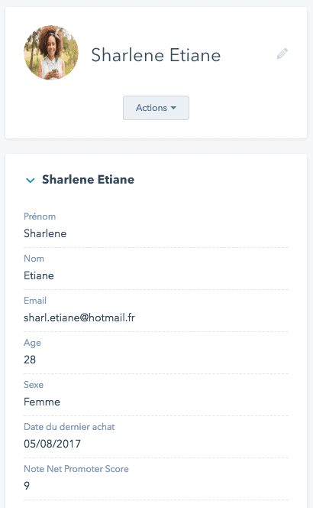Select the Sexe field value Femme

tap(42, 402)
